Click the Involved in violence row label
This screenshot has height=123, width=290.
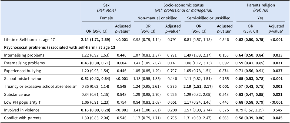click(22, 110)
